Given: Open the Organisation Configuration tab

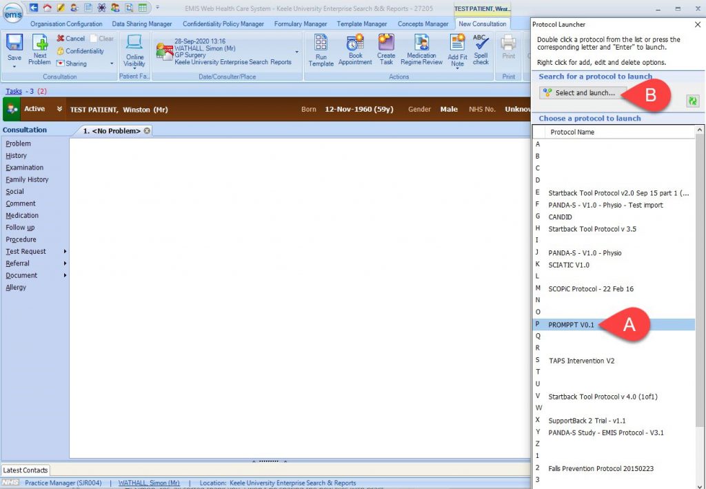Looking at the screenshot, I should click(x=66, y=24).
